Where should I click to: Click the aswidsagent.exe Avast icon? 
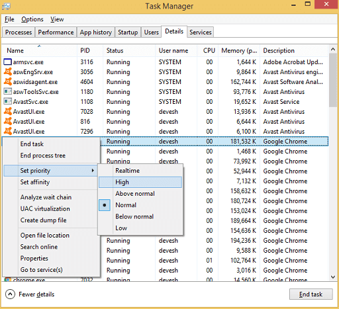click(x=7, y=82)
